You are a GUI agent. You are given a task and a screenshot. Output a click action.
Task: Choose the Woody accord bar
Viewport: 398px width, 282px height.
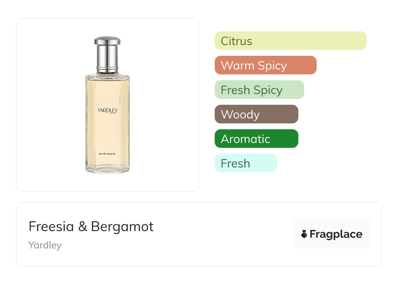pos(256,114)
